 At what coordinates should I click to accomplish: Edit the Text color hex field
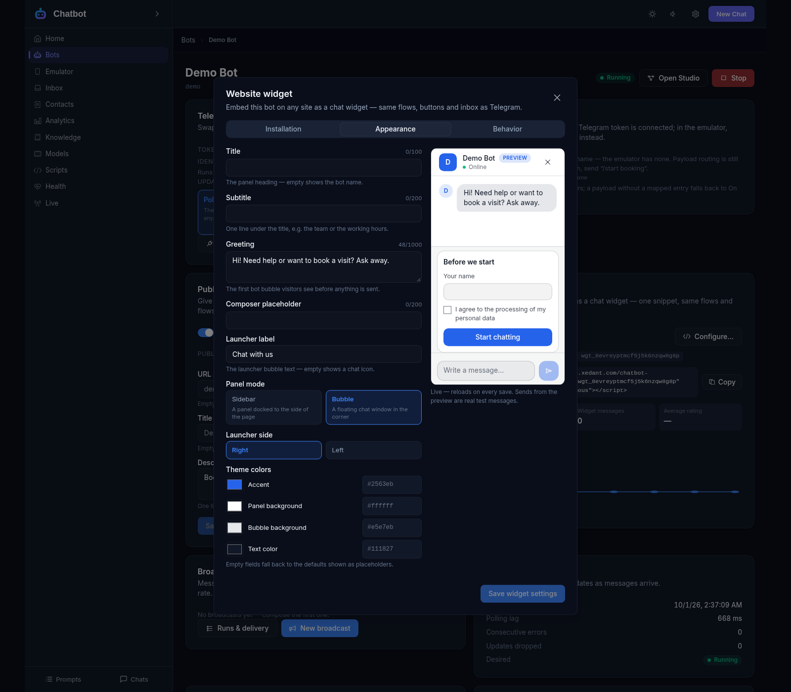pos(392,549)
